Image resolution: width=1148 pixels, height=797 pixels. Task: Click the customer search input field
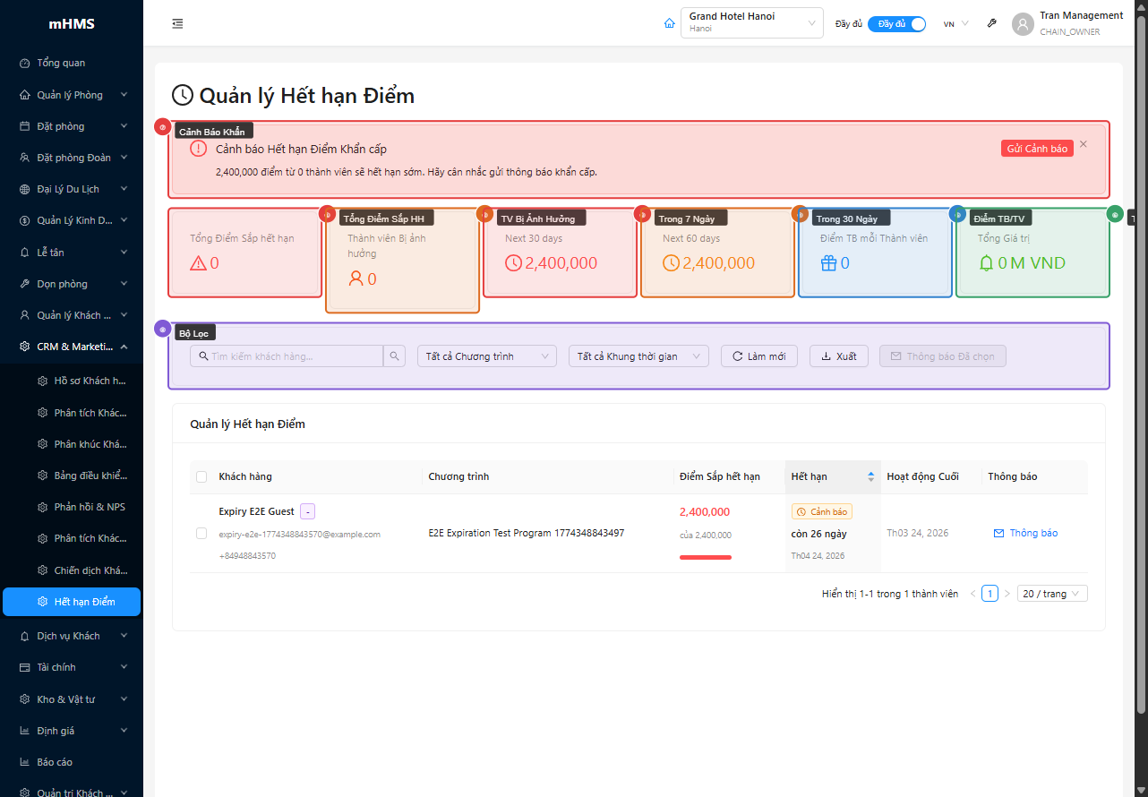tap(294, 356)
